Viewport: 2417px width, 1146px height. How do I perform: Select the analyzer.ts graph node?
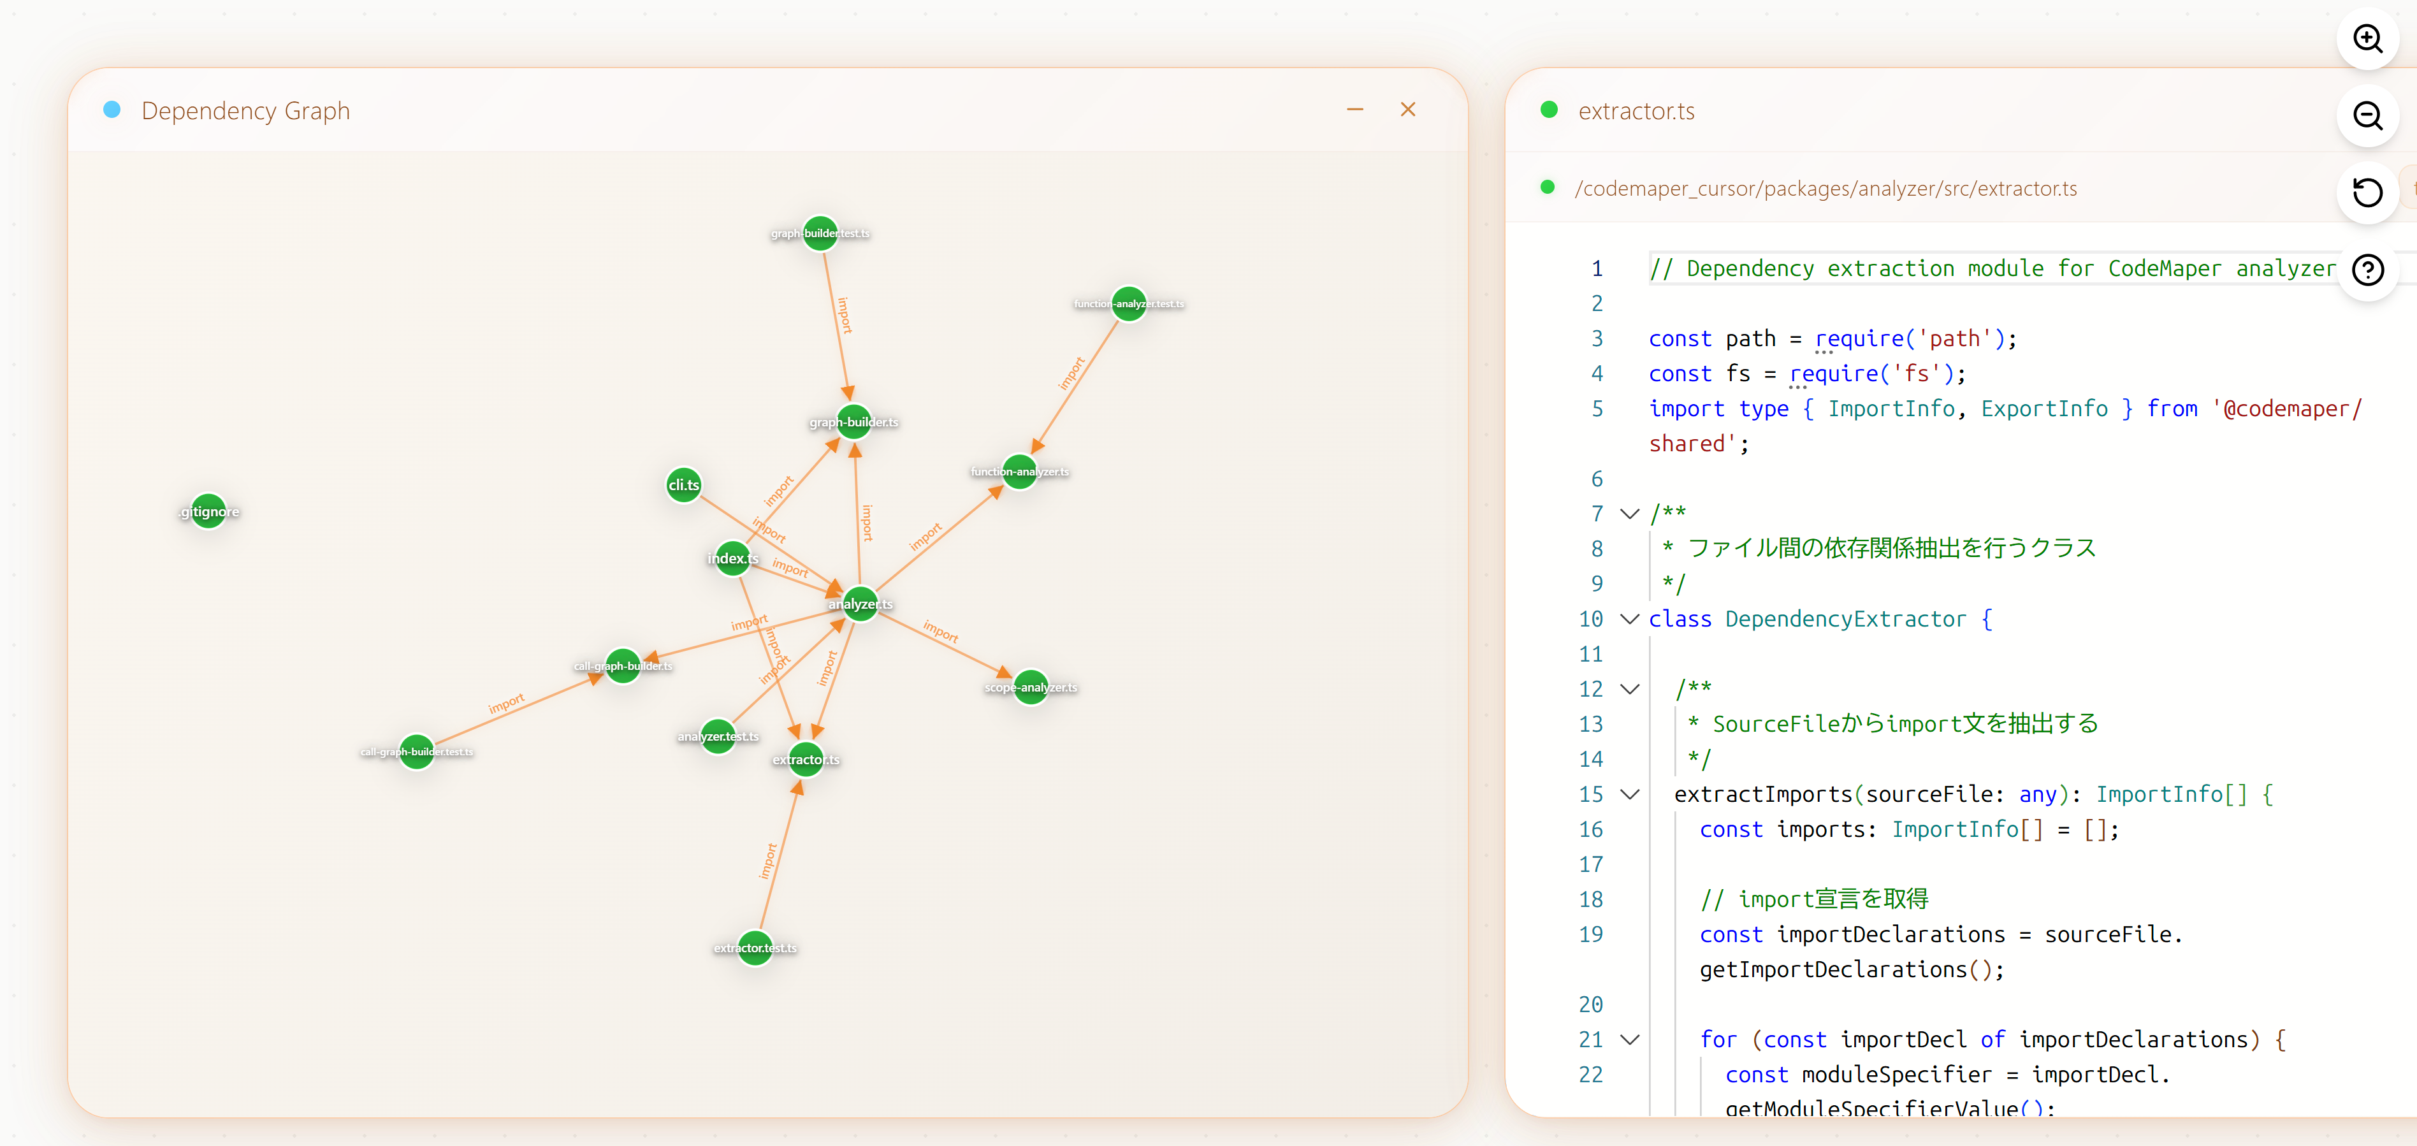(859, 604)
